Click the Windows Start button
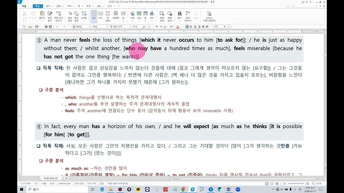The height and width of the screenshot is (193, 344). tap(22, 189)
